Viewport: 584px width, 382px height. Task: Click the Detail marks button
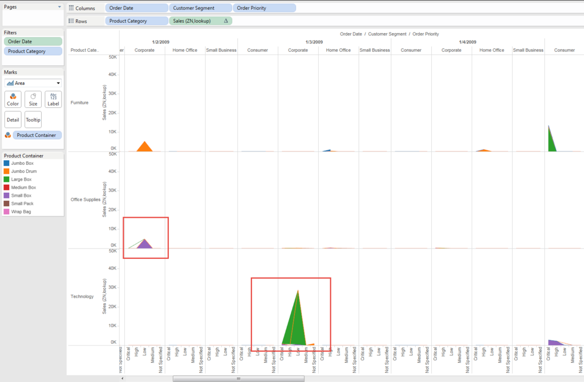pyautogui.click(x=13, y=120)
